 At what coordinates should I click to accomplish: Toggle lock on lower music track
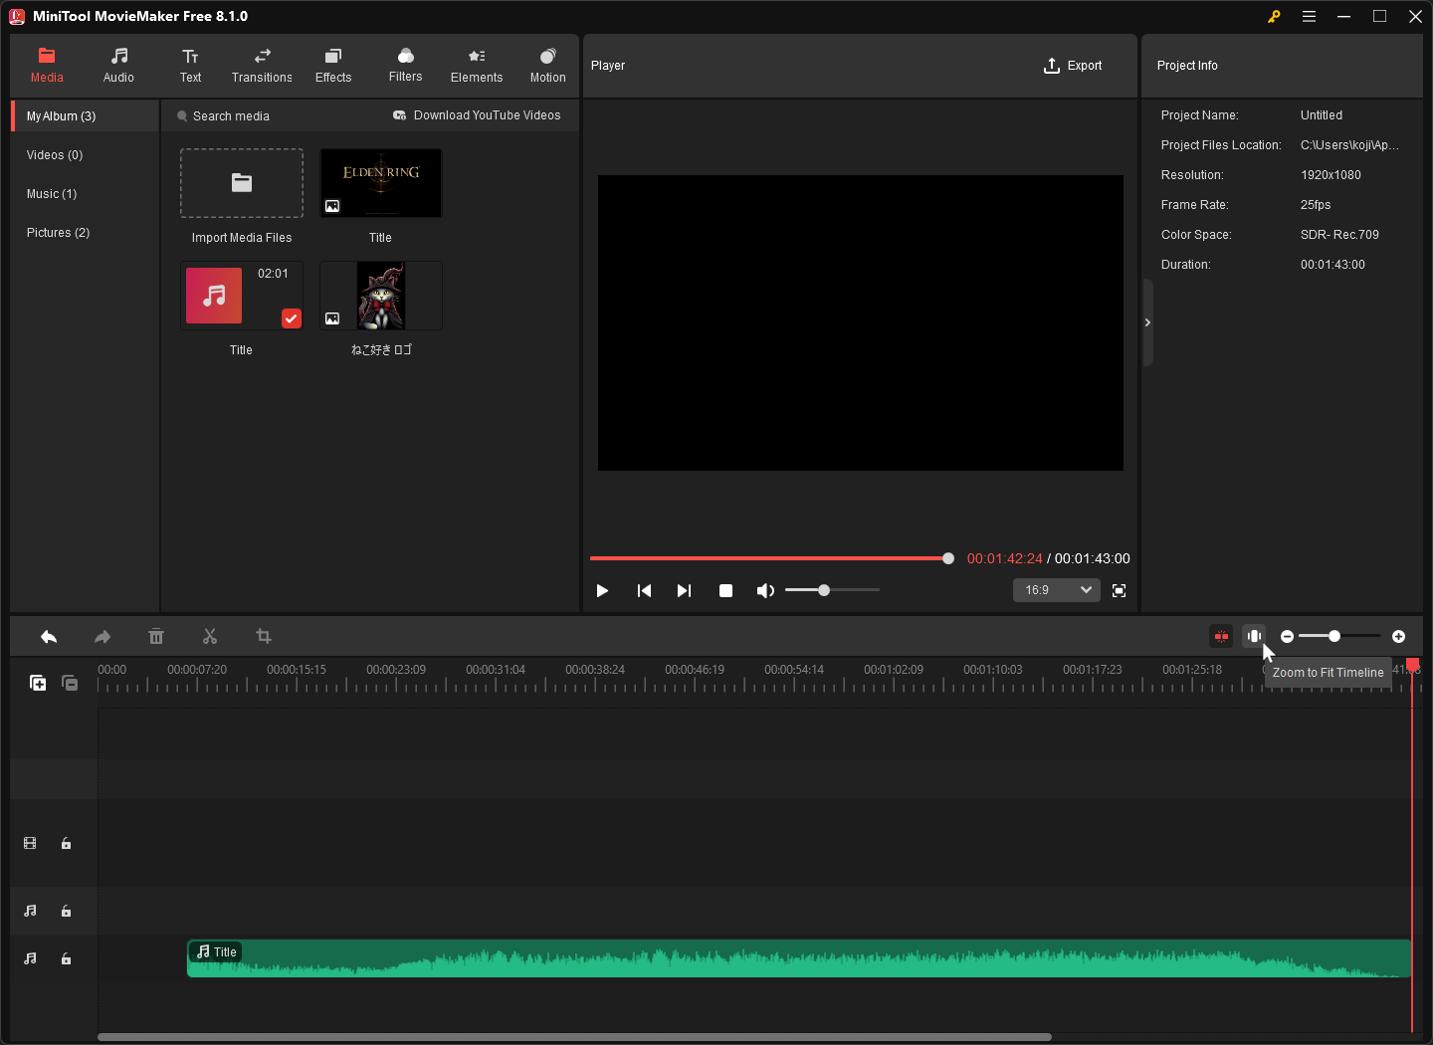tap(66, 958)
